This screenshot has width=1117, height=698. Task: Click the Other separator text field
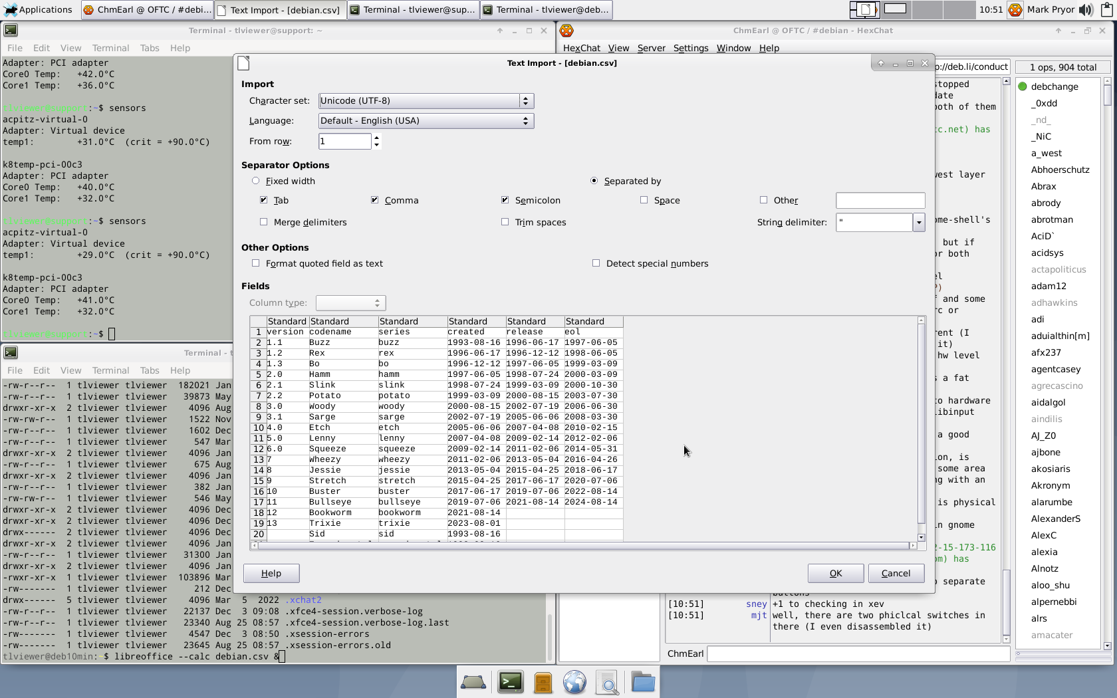coord(880,200)
